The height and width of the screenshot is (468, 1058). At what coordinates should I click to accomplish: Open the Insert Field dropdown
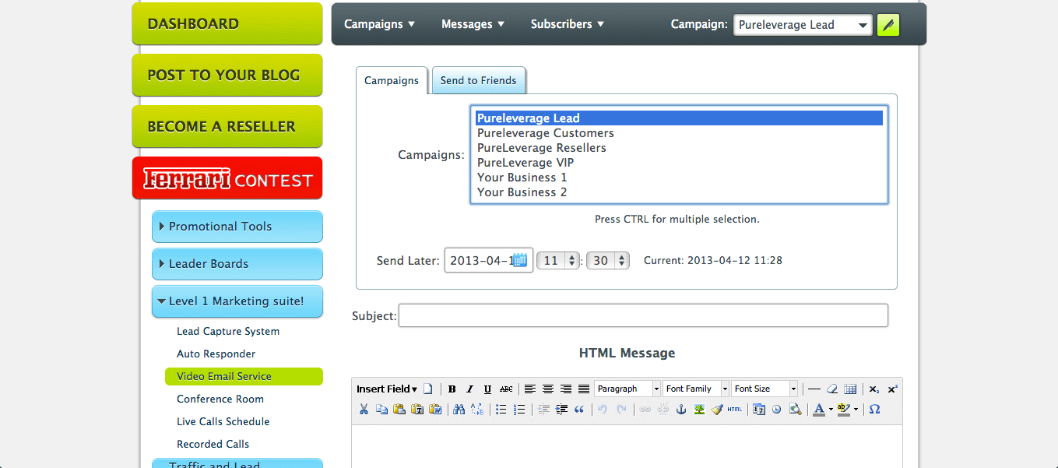(387, 389)
